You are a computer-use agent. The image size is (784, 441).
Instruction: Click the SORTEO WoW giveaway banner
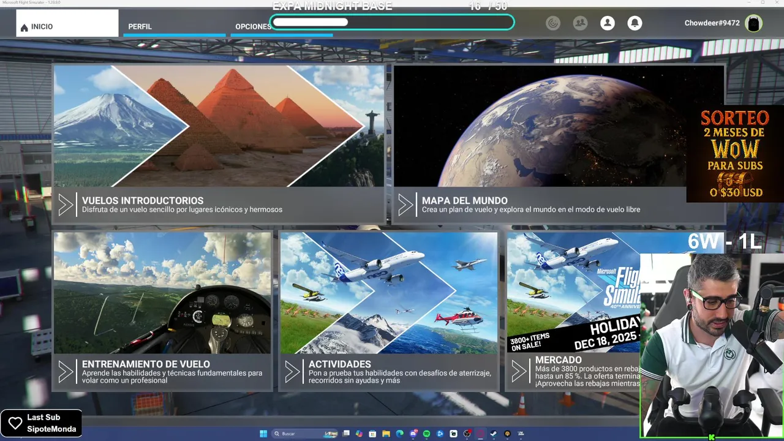point(735,154)
